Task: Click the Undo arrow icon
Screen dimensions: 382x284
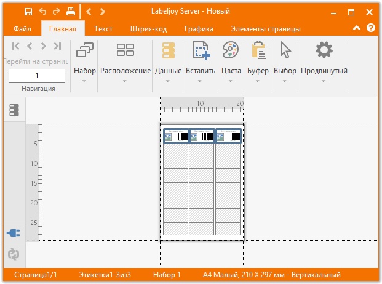Action: tap(42, 12)
